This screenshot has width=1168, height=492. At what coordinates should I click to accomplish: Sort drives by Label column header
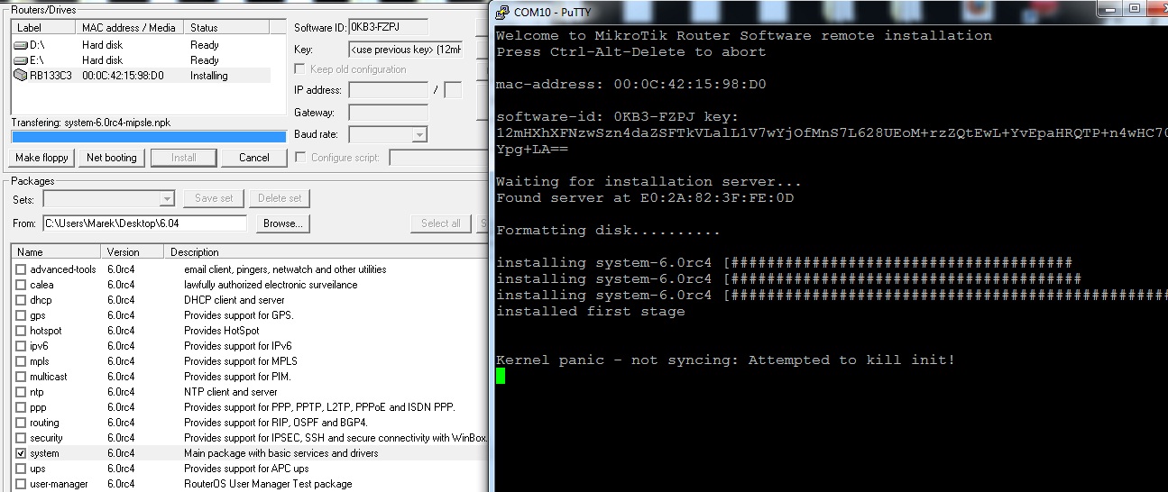[x=41, y=28]
